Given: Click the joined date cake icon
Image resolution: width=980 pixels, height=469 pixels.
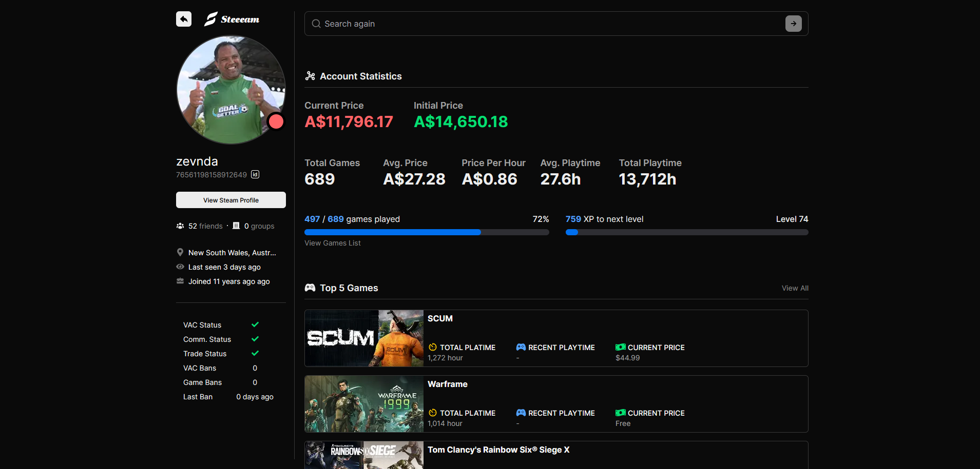Looking at the screenshot, I should [180, 281].
